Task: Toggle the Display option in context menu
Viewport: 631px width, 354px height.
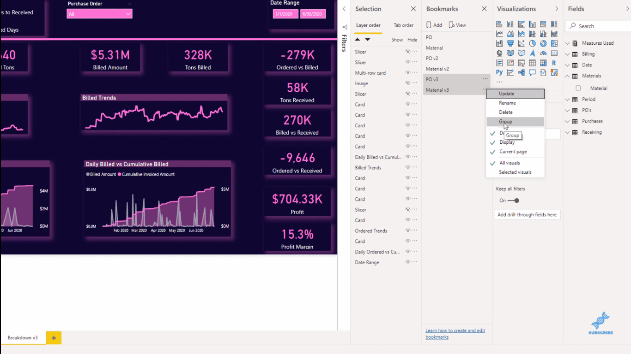Action: tap(515, 142)
